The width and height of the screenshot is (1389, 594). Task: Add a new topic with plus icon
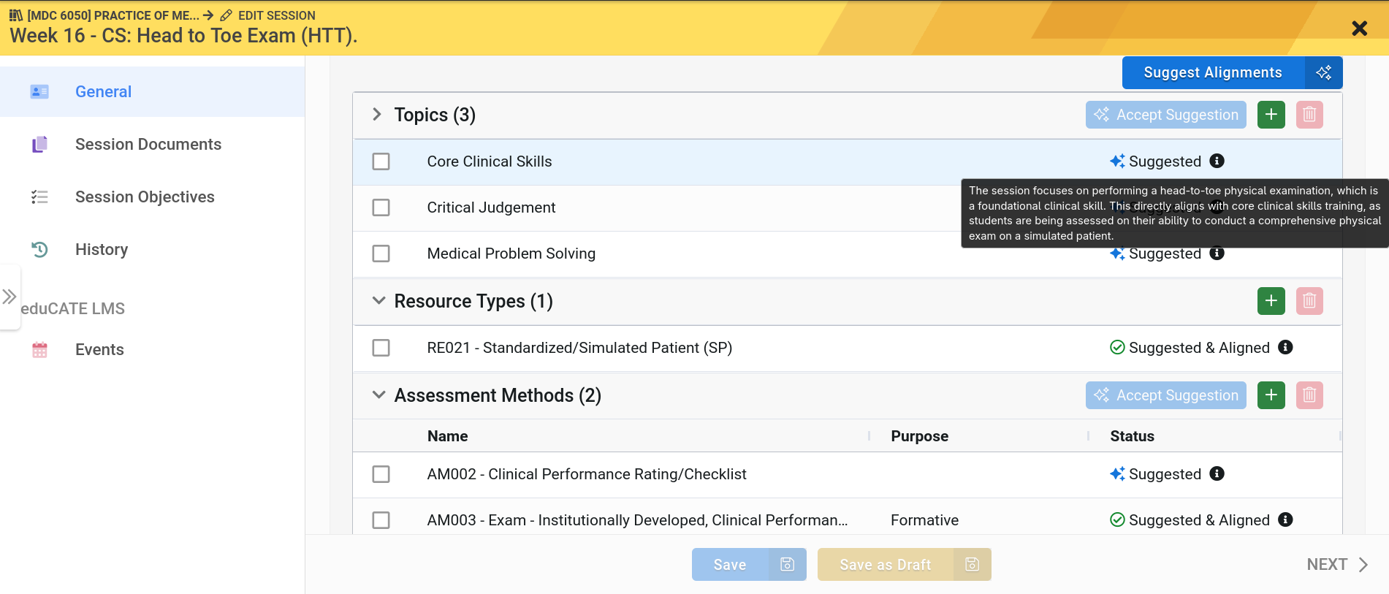coord(1271,115)
